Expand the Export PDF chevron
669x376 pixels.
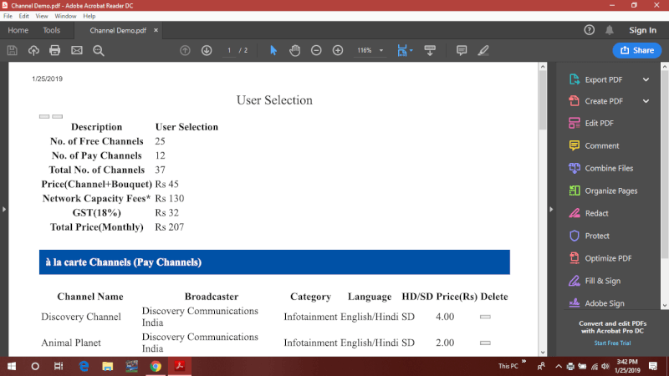(646, 79)
